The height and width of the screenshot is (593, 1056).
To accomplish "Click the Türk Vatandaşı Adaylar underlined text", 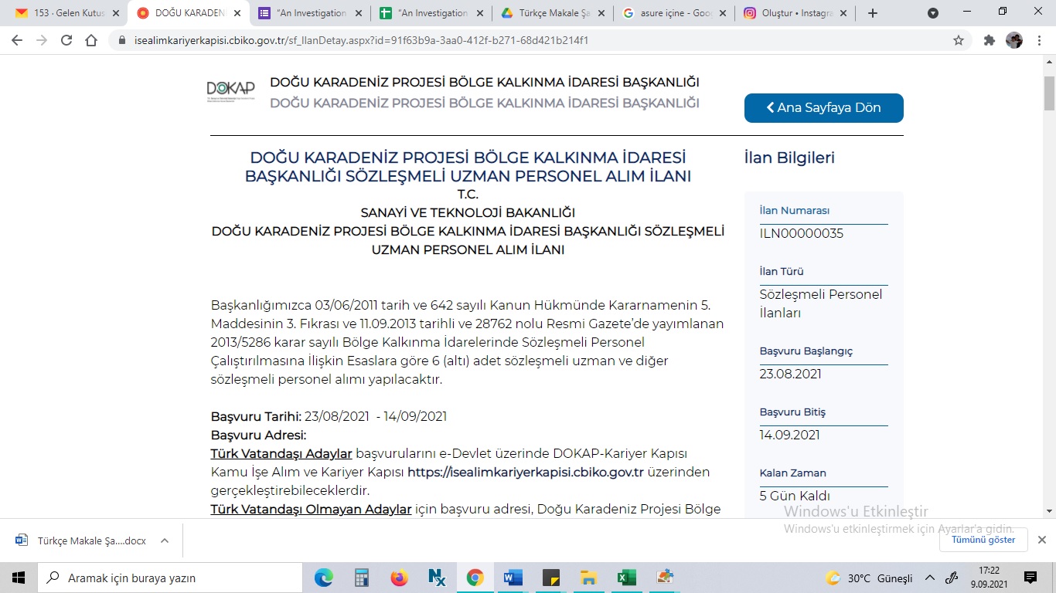I will pyautogui.click(x=281, y=453).
